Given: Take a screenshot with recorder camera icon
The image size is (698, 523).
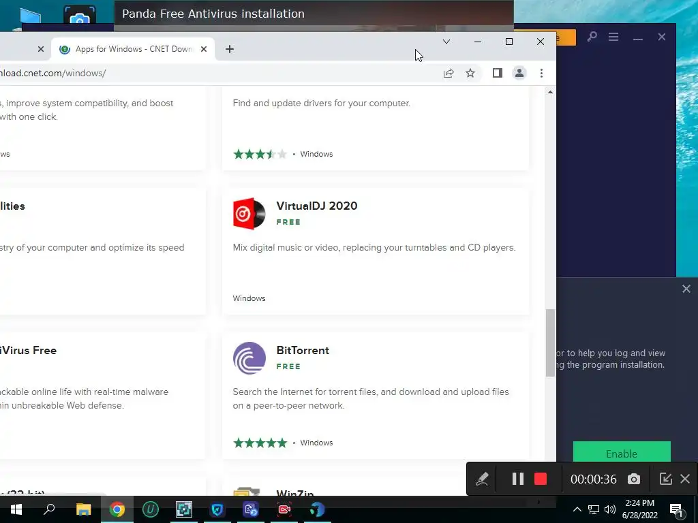Looking at the screenshot, I should pos(634,479).
